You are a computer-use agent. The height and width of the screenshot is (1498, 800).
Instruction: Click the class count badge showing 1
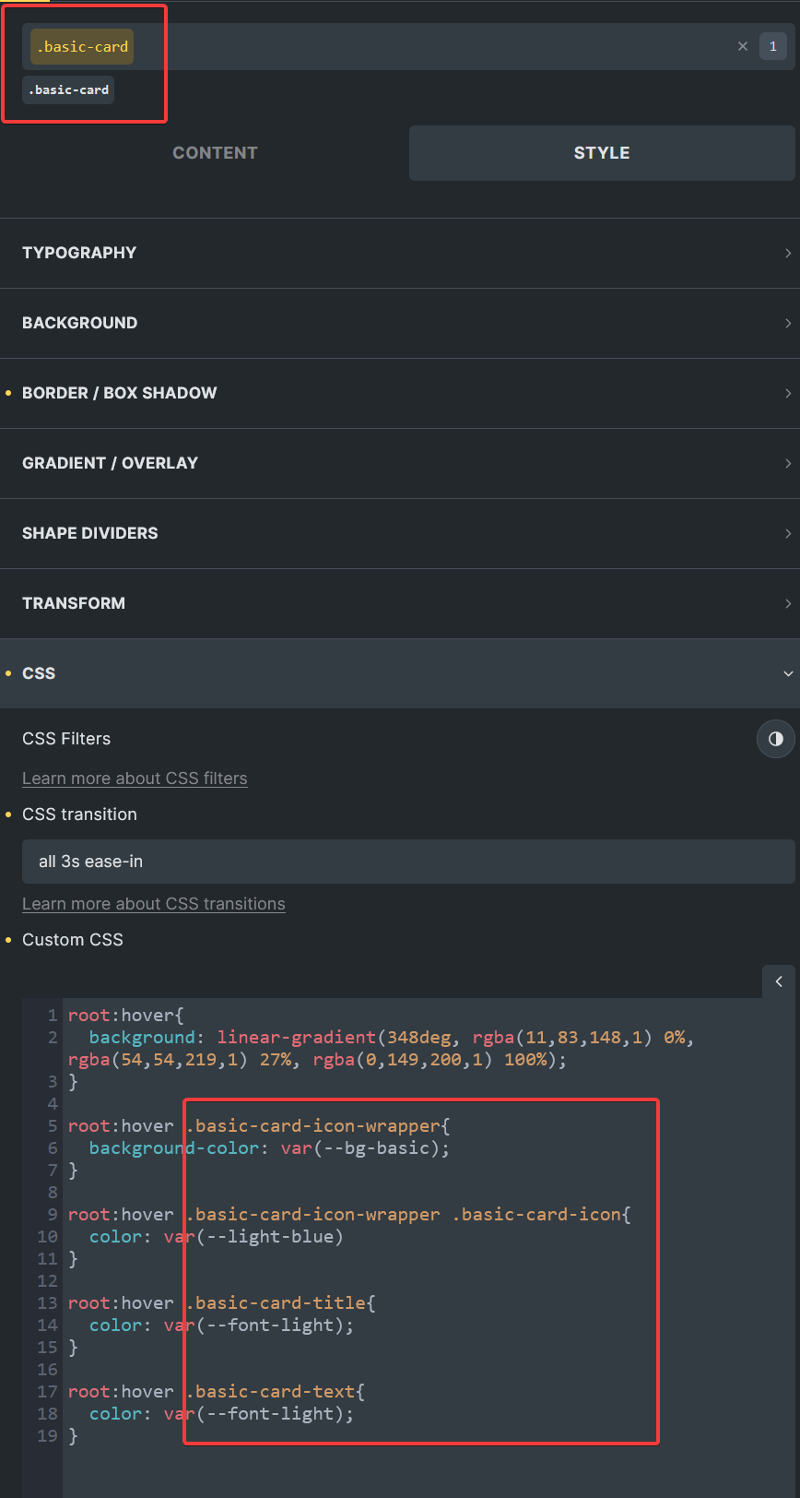(772, 46)
